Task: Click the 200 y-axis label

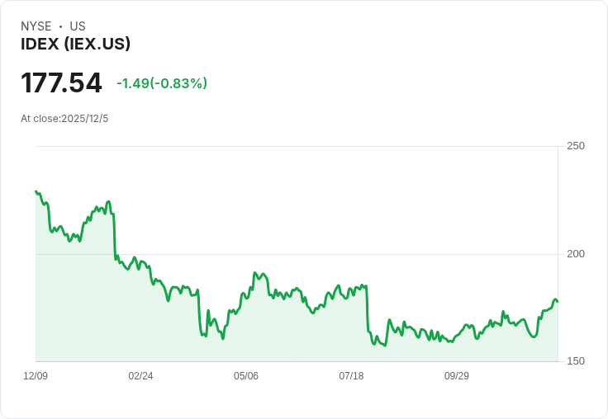Action: coord(575,253)
